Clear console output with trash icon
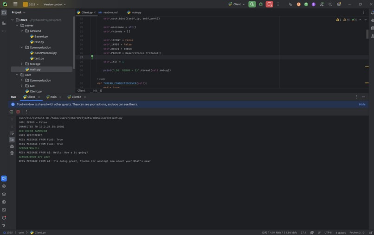The image size is (374, 235). click(12, 153)
